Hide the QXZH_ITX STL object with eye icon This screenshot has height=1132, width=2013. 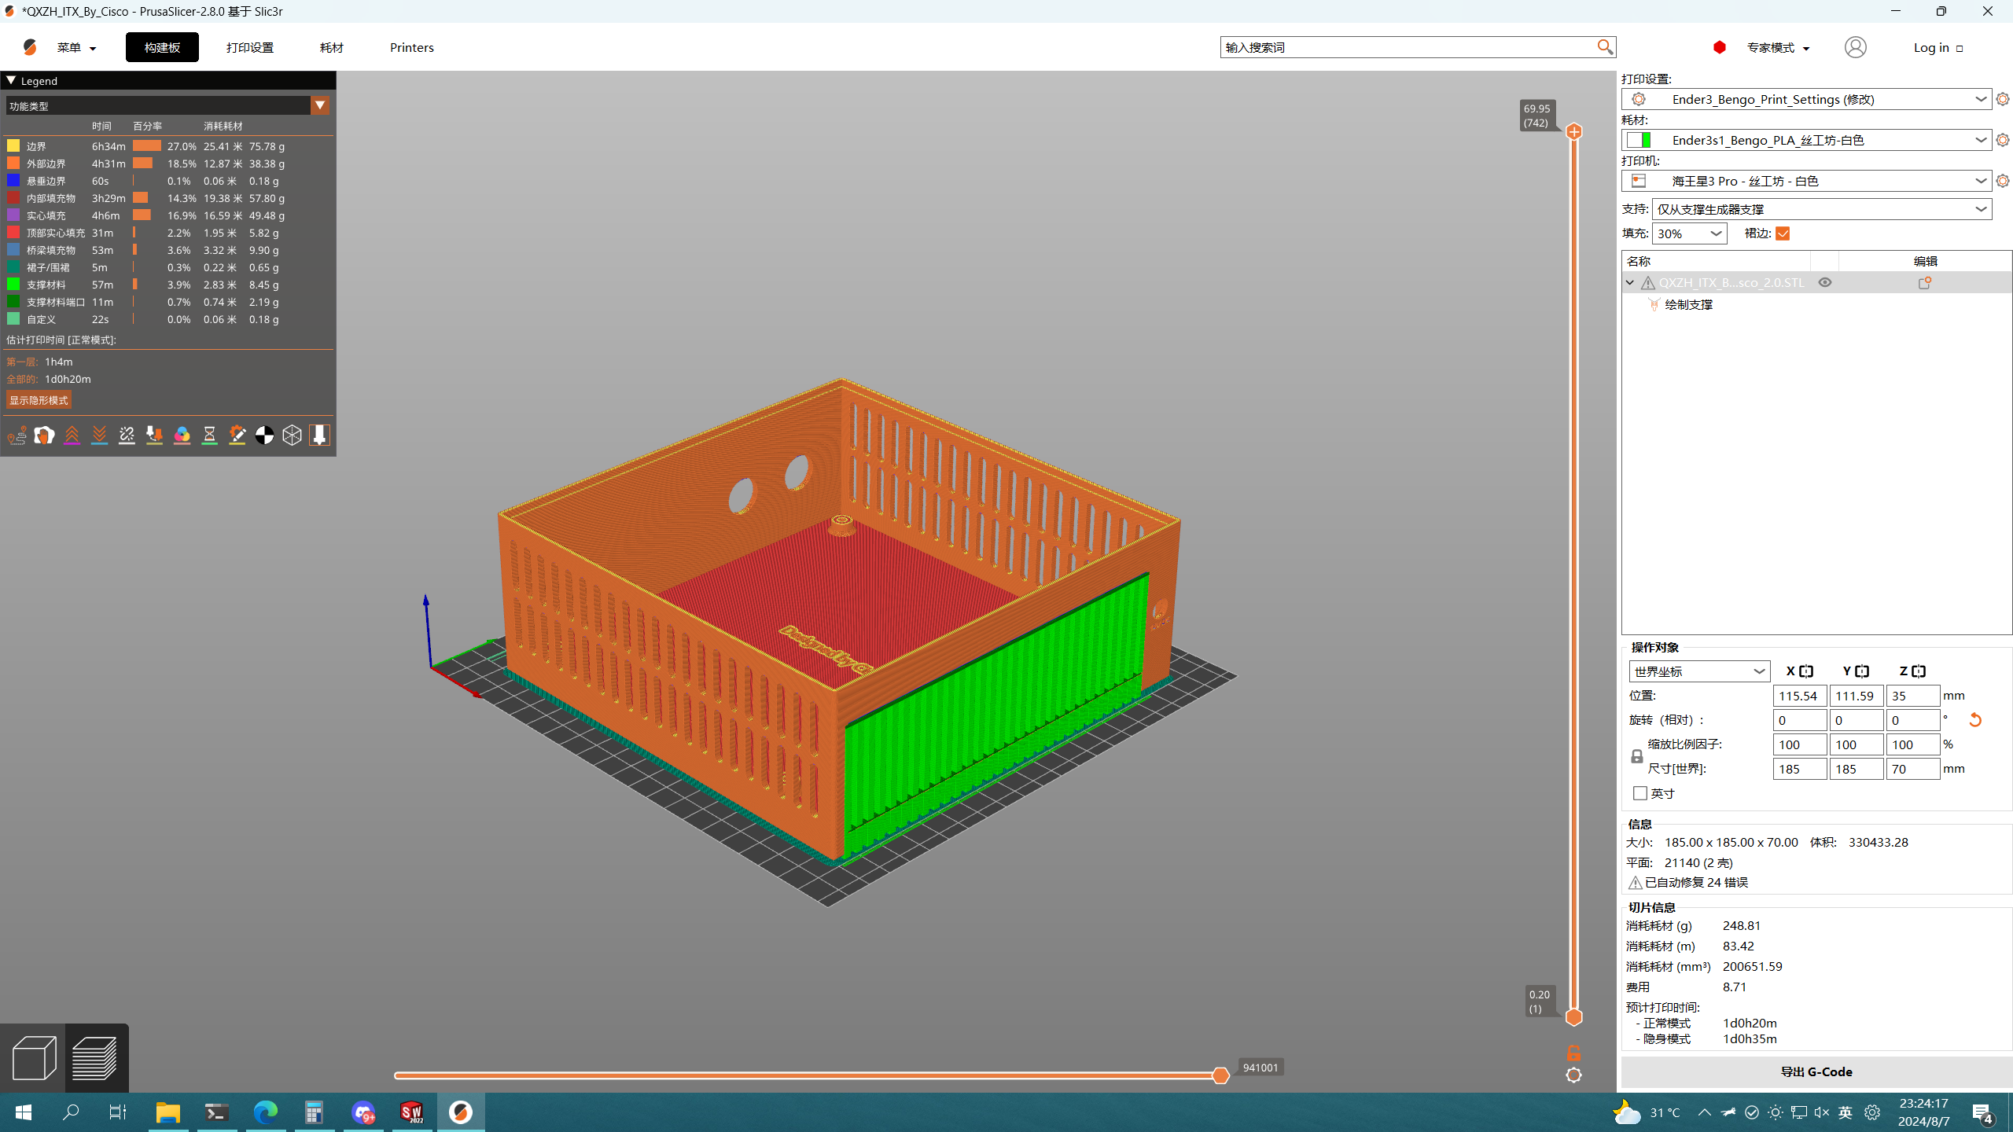(x=1825, y=282)
